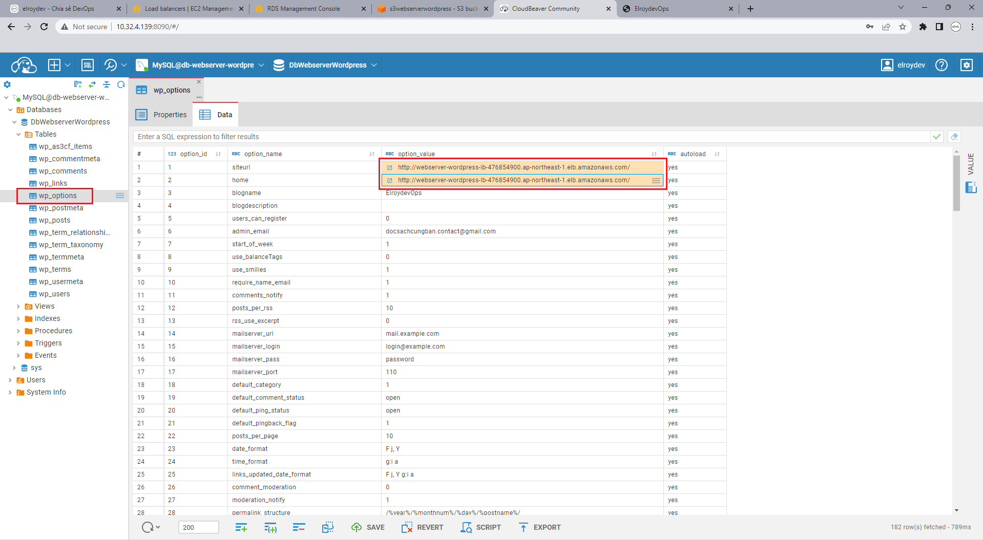The height and width of the screenshot is (540, 983).
Task: Open the DbWebserverWordpress database dropdown
Action: pyautogui.click(x=325, y=65)
